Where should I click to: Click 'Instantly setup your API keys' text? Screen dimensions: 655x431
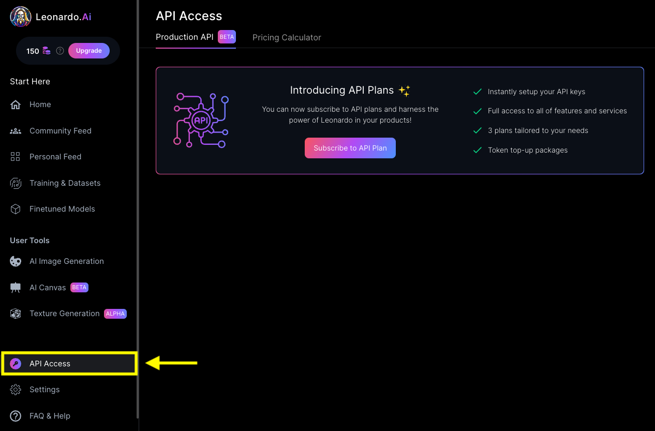point(537,92)
